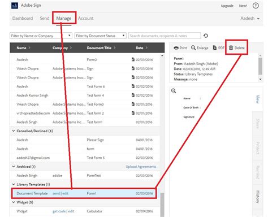Sort by the Company column header

[x=62, y=48]
